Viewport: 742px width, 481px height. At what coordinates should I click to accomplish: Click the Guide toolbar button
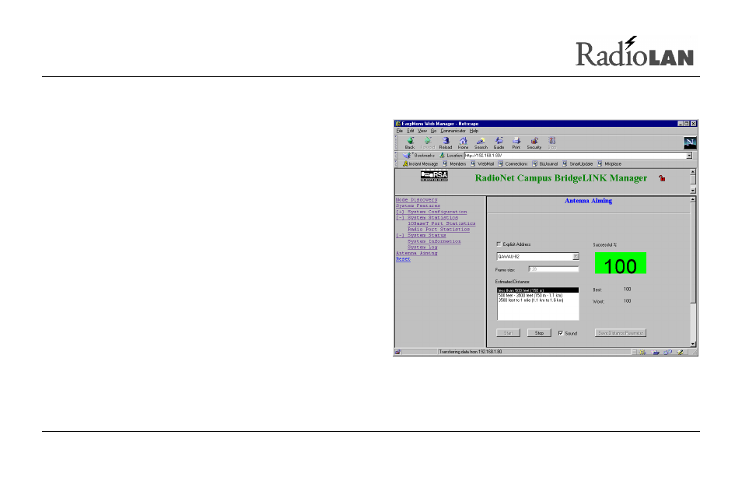[499, 143]
